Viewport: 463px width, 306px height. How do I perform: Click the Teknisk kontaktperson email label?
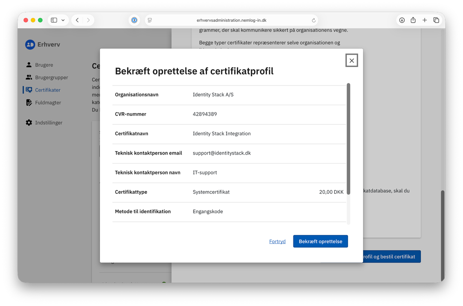149,153
